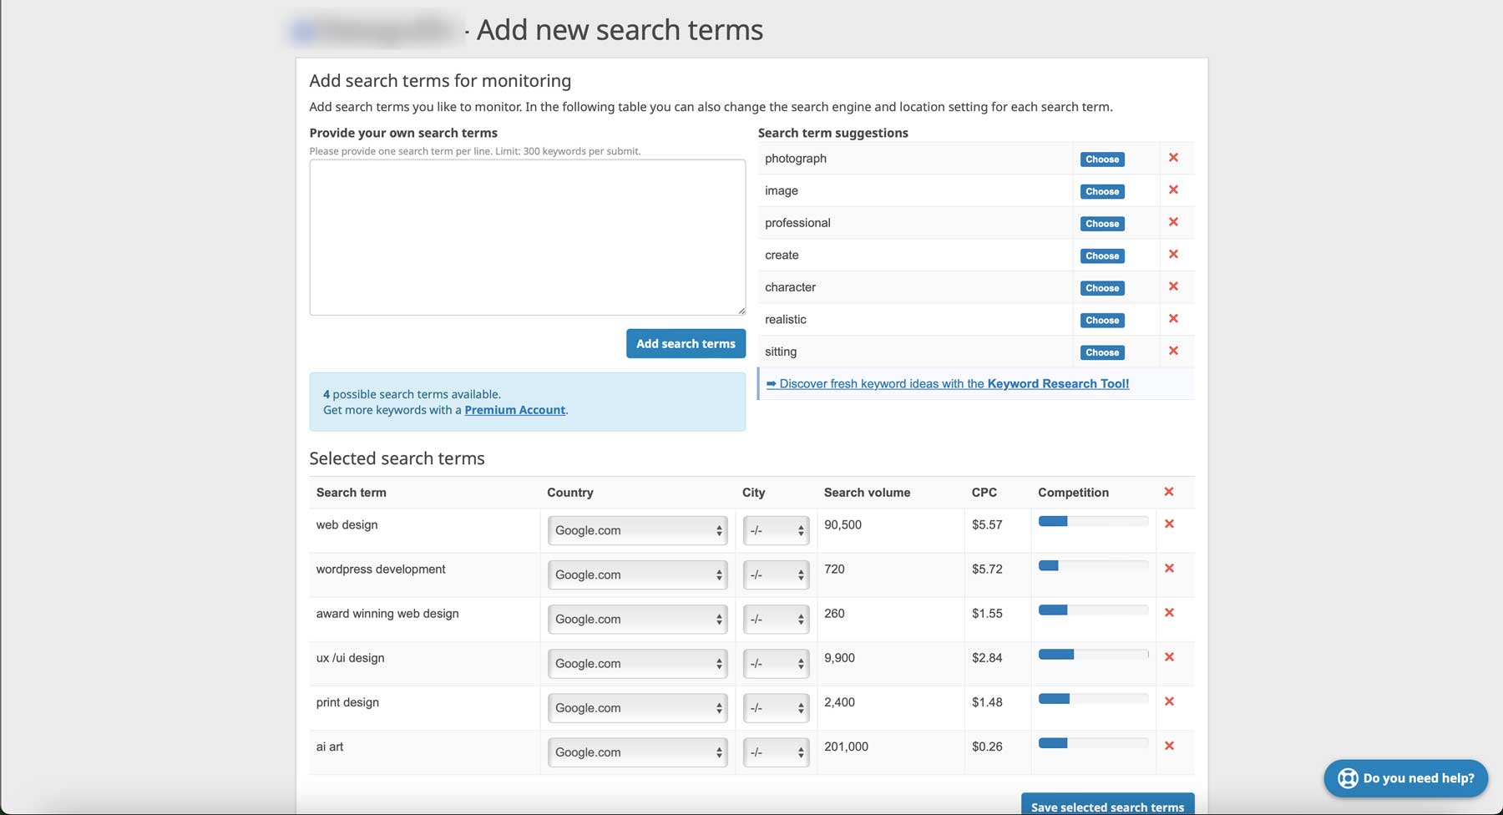The image size is (1503, 815).
Task: Remove the "ai art" search term
Action: coord(1170,746)
